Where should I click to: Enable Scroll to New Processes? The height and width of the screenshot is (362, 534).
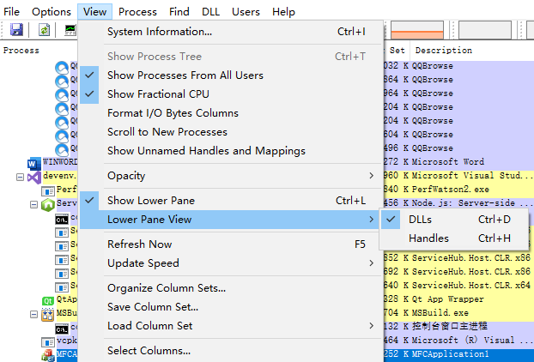(230, 132)
